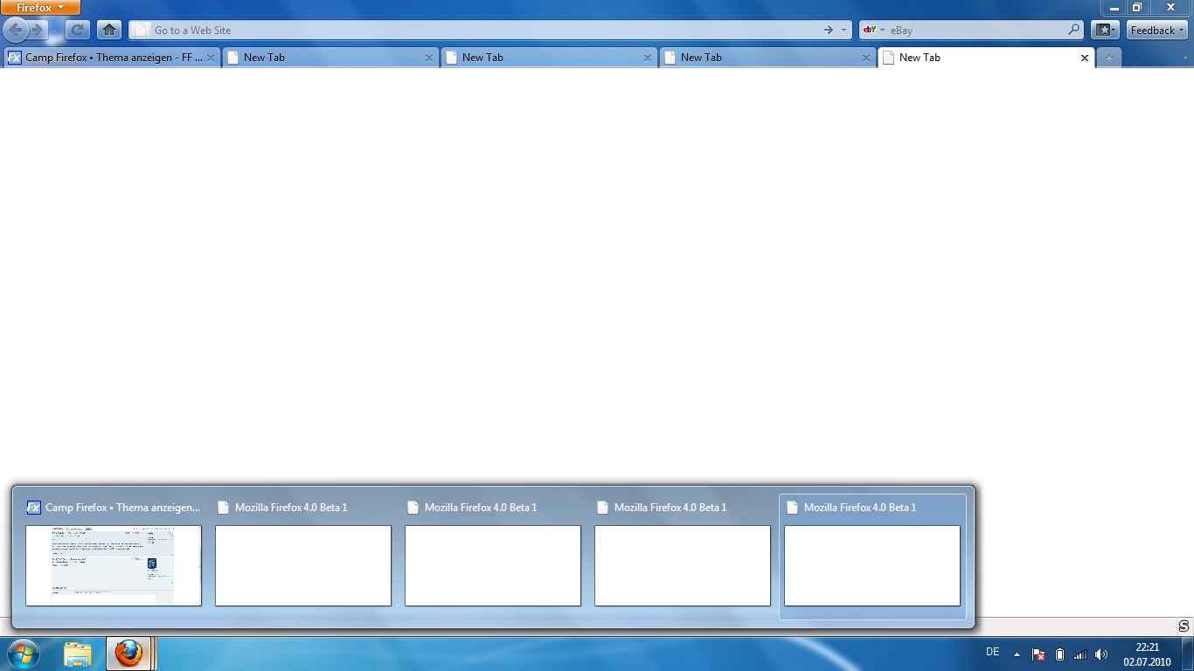Select the active New Tab tab
The height and width of the screenshot is (671, 1194).
pyautogui.click(x=986, y=58)
